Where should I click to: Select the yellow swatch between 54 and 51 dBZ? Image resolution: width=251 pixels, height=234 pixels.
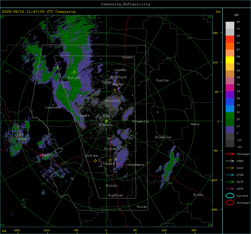pyautogui.click(x=230, y=60)
